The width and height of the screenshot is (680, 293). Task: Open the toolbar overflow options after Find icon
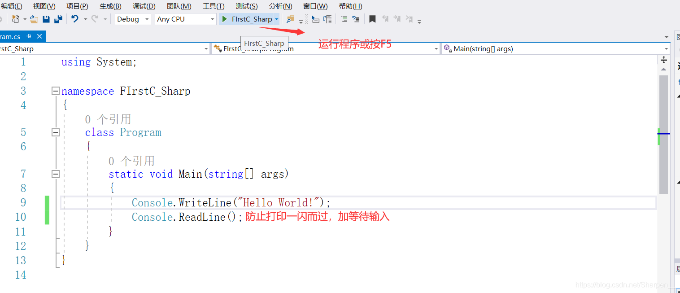[301, 22]
